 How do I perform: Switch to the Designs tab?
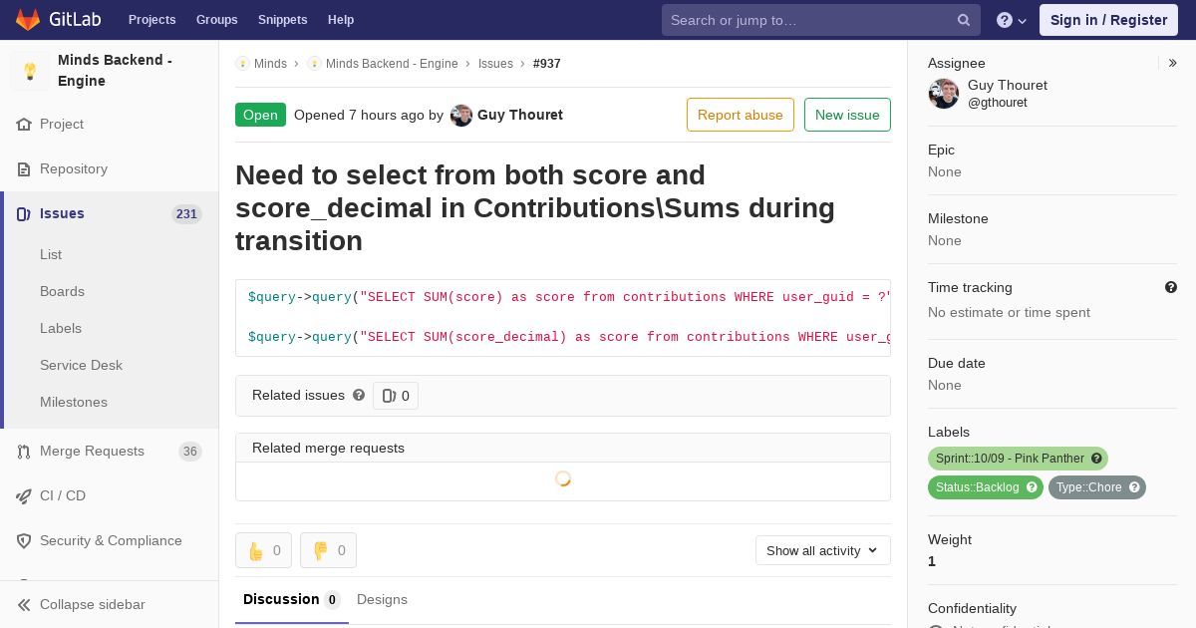[382, 599]
